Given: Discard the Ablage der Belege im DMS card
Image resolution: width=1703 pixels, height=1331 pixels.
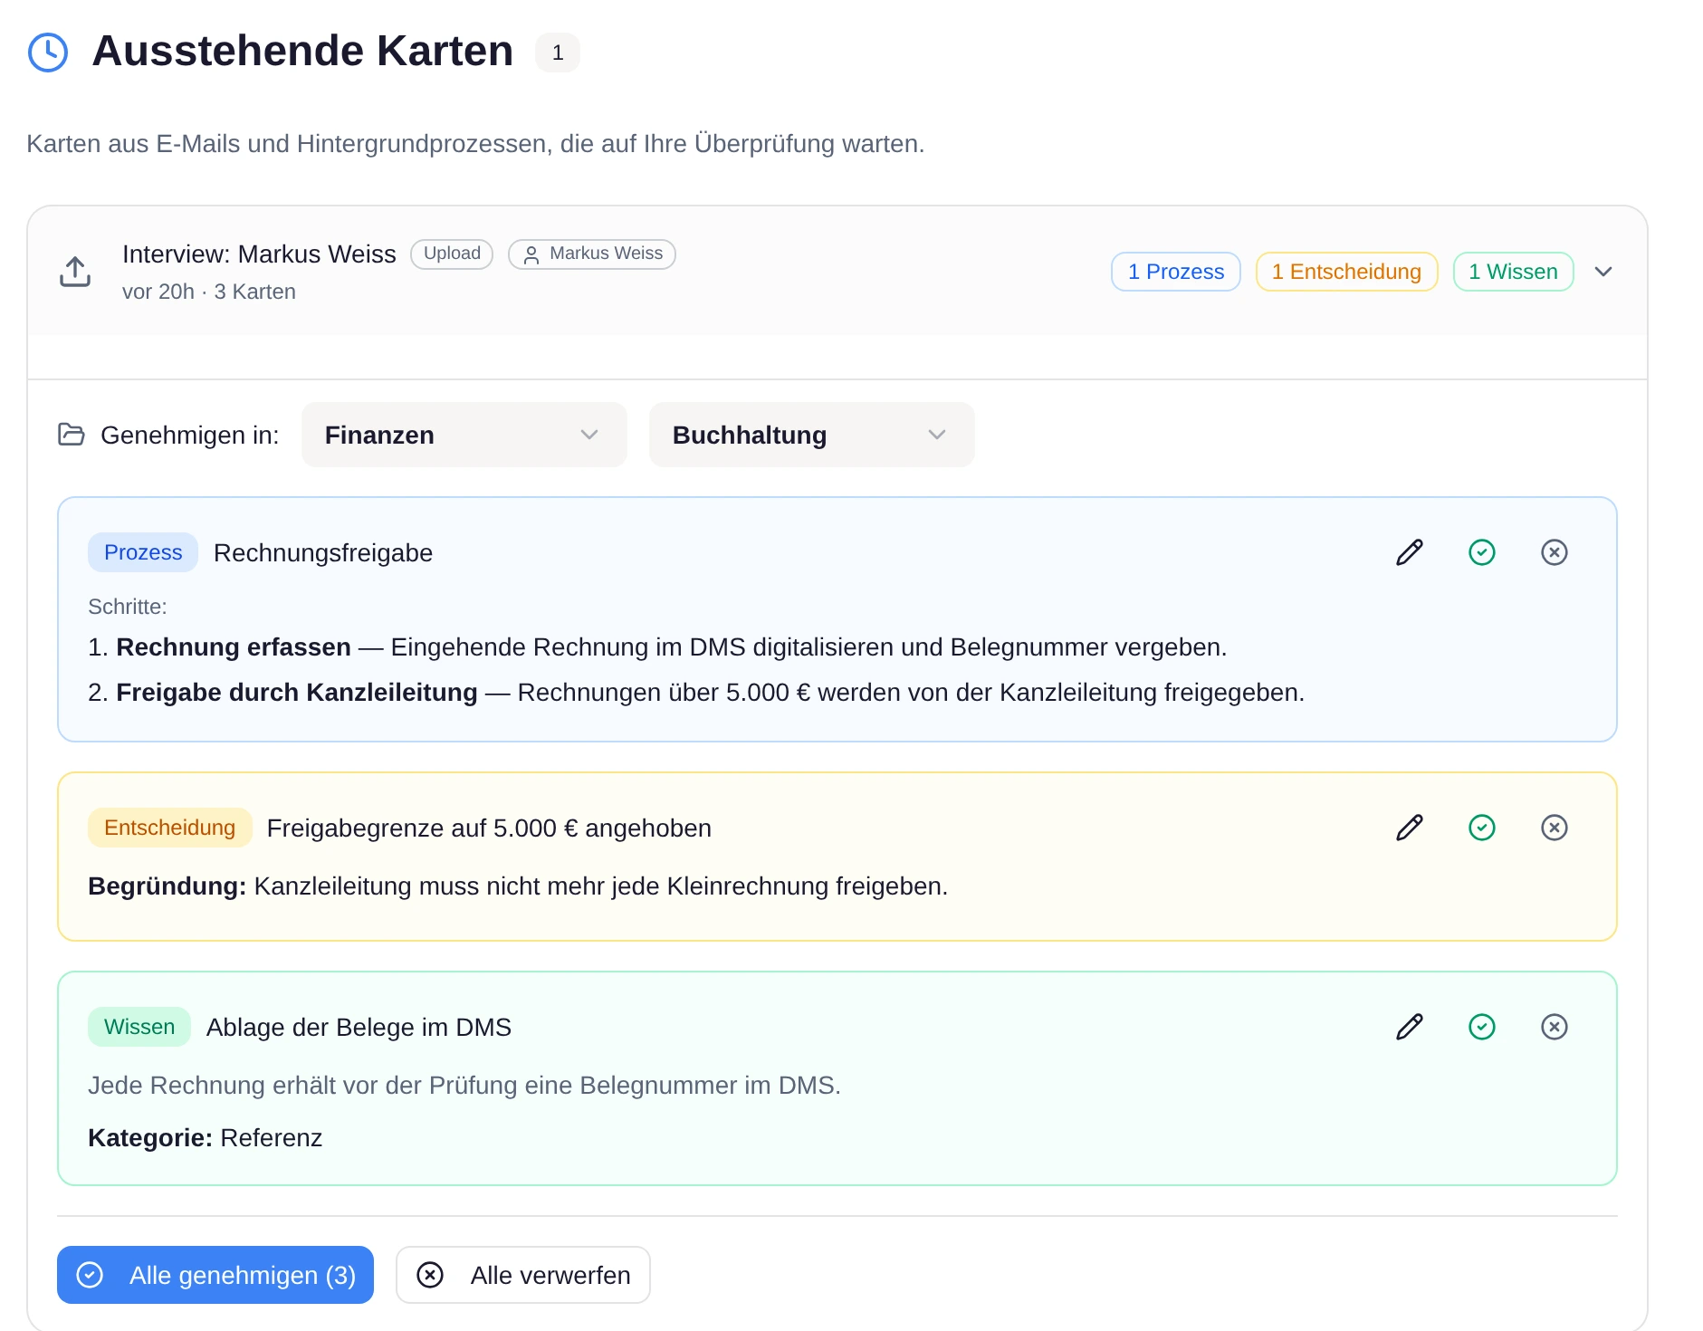Looking at the screenshot, I should 1555,1027.
